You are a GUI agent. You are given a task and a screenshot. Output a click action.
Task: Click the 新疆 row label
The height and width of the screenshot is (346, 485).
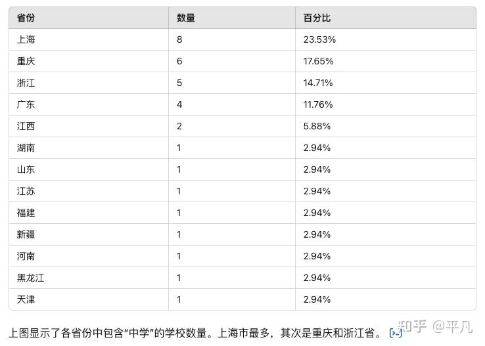tap(26, 234)
